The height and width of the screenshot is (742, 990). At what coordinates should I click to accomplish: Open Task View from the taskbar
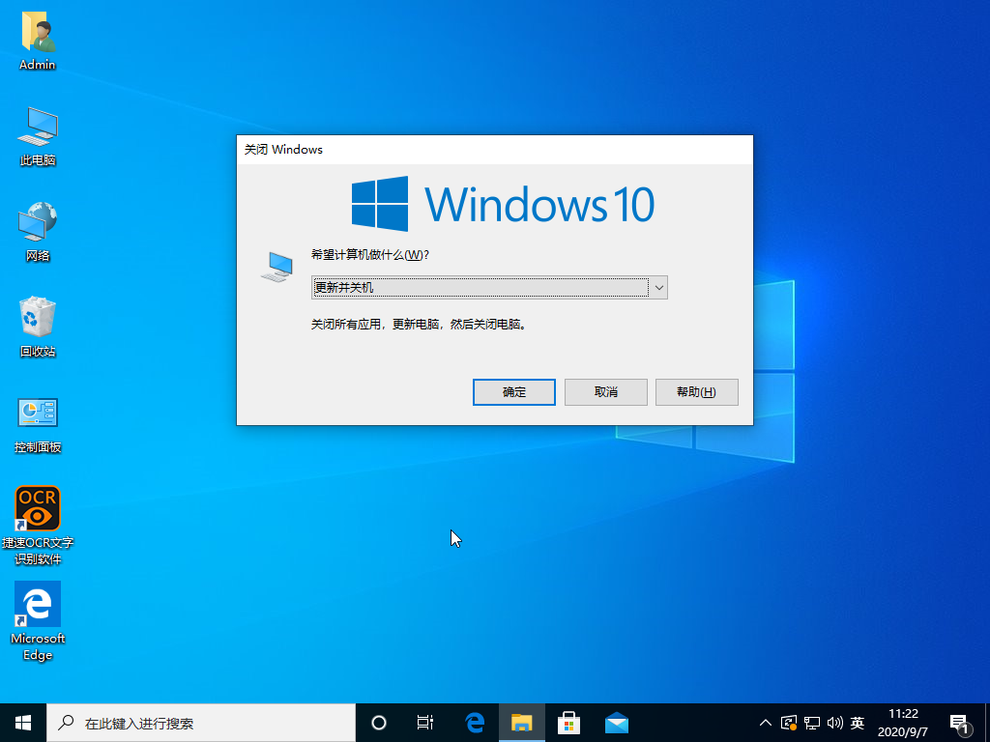[425, 722]
